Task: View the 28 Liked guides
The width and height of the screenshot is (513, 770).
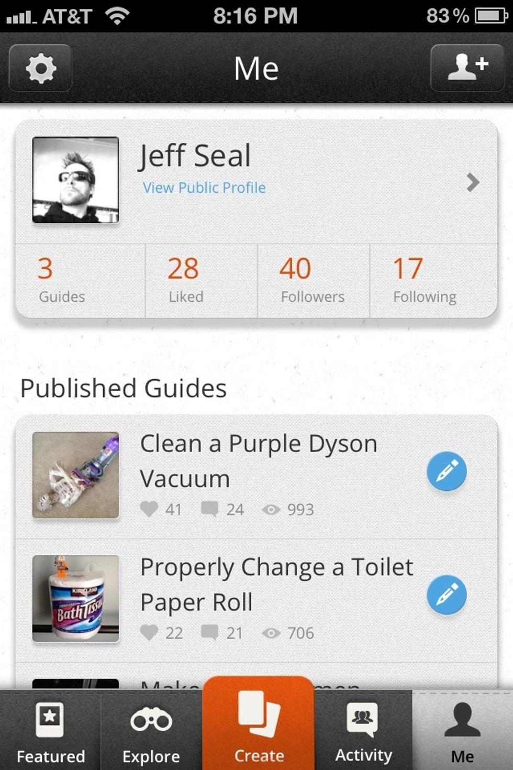Action: click(185, 281)
